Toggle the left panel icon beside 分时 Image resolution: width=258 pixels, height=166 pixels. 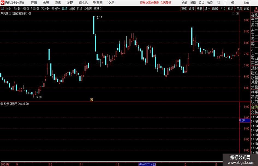point(2,8)
